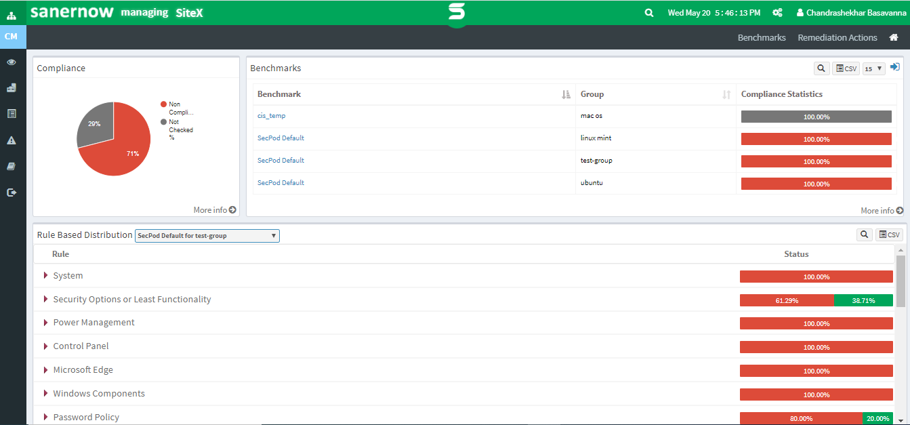The height and width of the screenshot is (425, 910).
Task: Click the Benchmarks panel login arrow icon
Action: point(895,67)
